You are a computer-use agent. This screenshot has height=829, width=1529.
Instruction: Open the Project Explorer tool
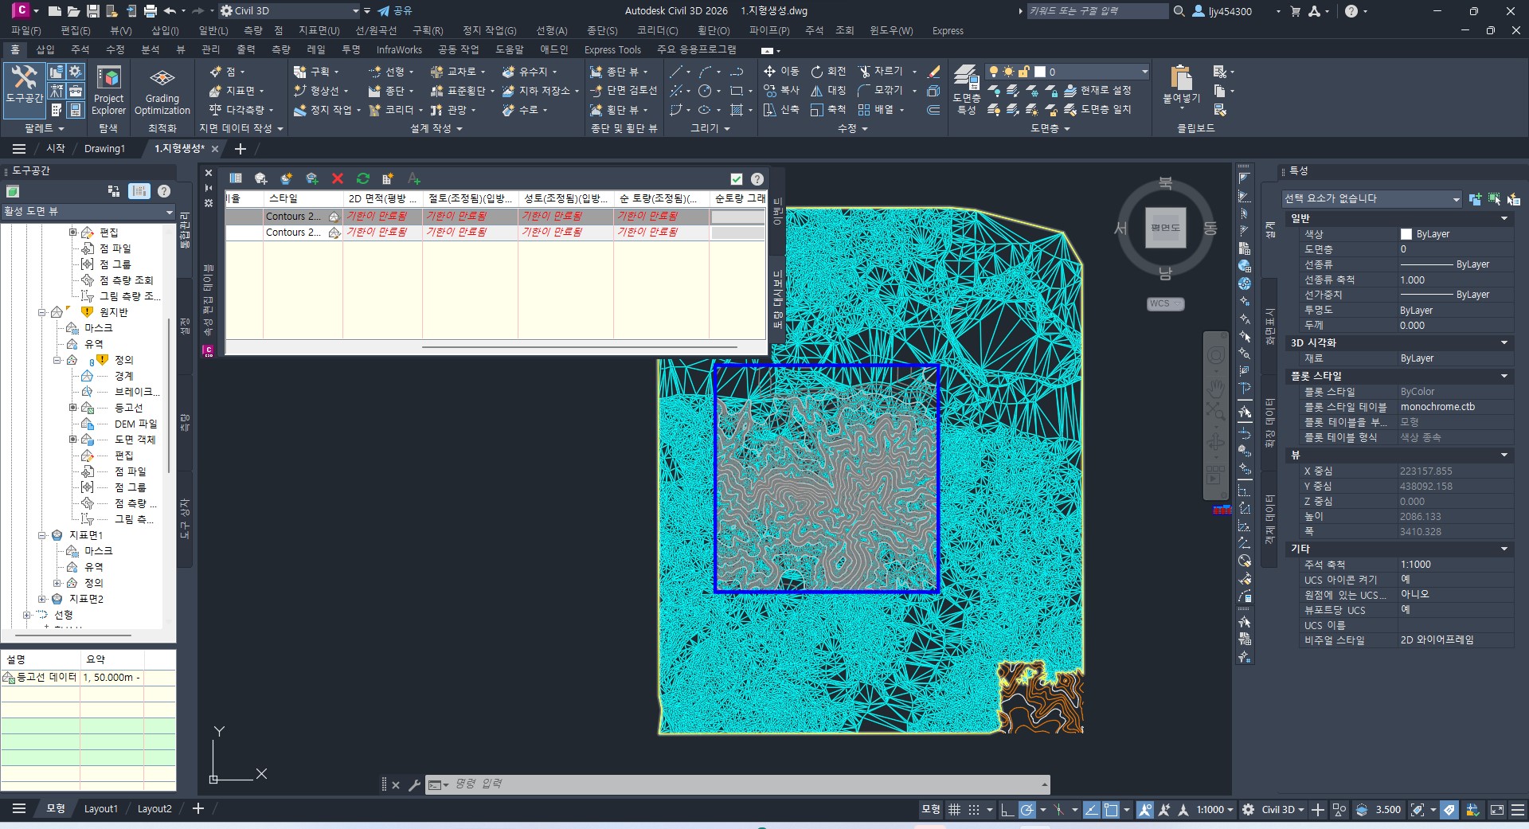click(108, 90)
